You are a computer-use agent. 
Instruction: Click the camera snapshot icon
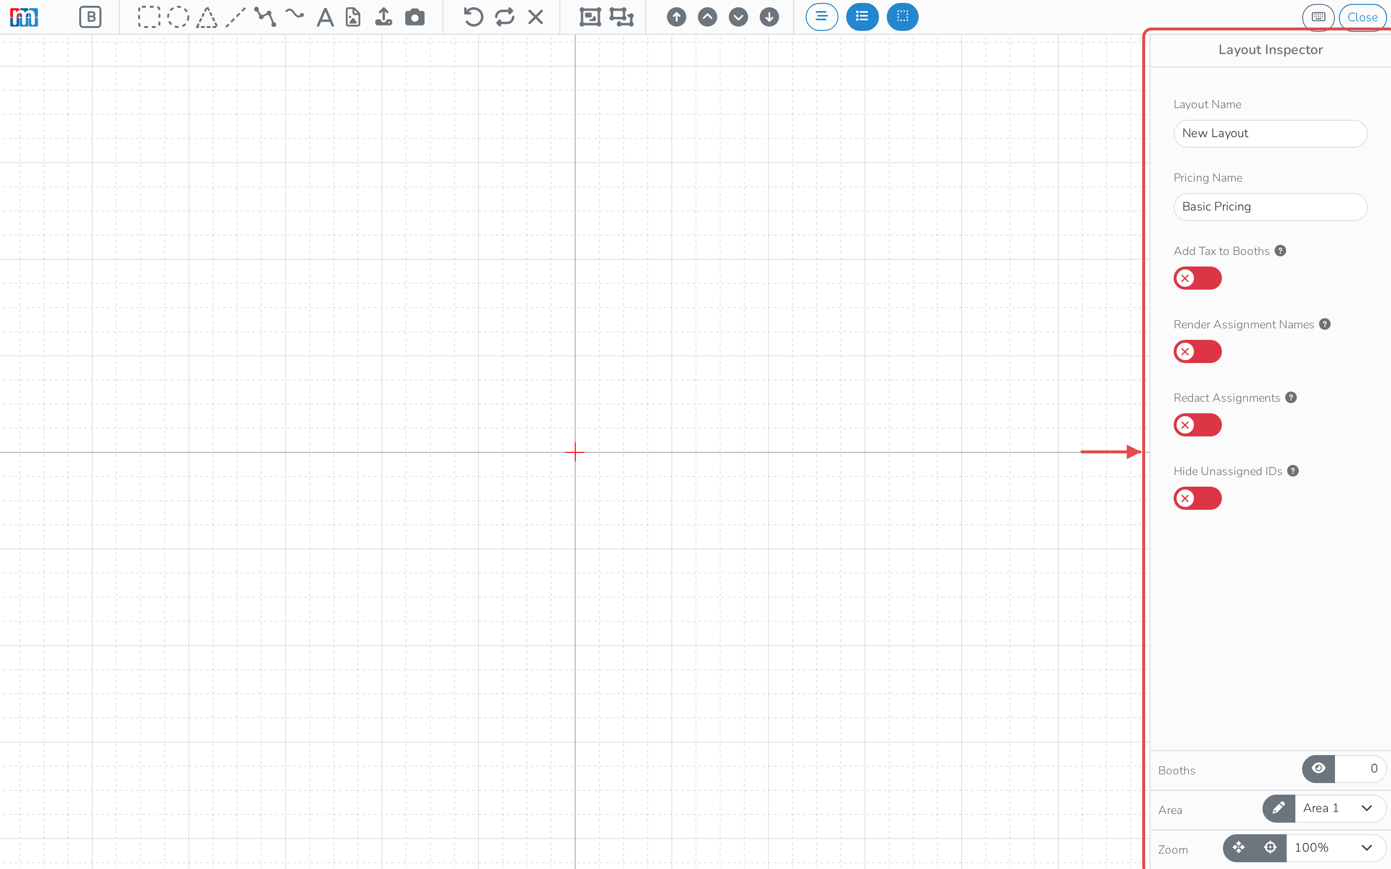point(415,17)
